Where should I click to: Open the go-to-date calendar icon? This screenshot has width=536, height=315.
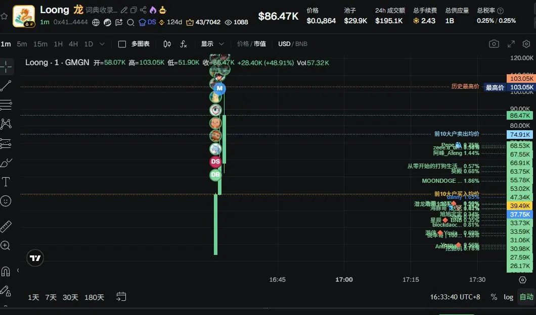(x=121, y=297)
